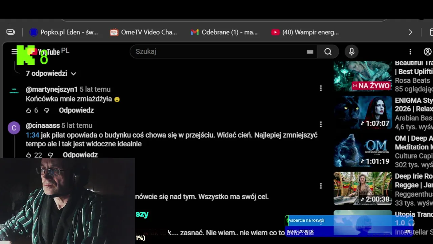Open the Rosa Beats live stream thumbnail
The width and height of the screenshot is (433, 244).
point(363,76)
